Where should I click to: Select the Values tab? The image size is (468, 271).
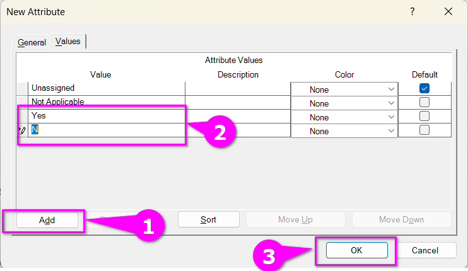(x=68, y=41)
